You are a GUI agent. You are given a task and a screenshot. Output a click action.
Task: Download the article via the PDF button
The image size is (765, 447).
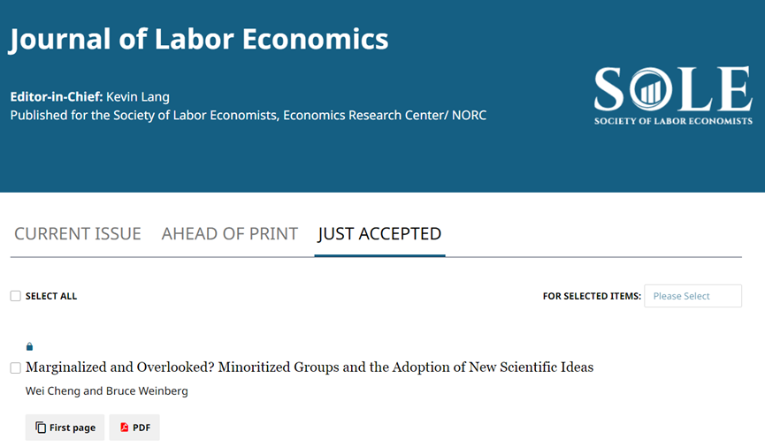[134, 428]
